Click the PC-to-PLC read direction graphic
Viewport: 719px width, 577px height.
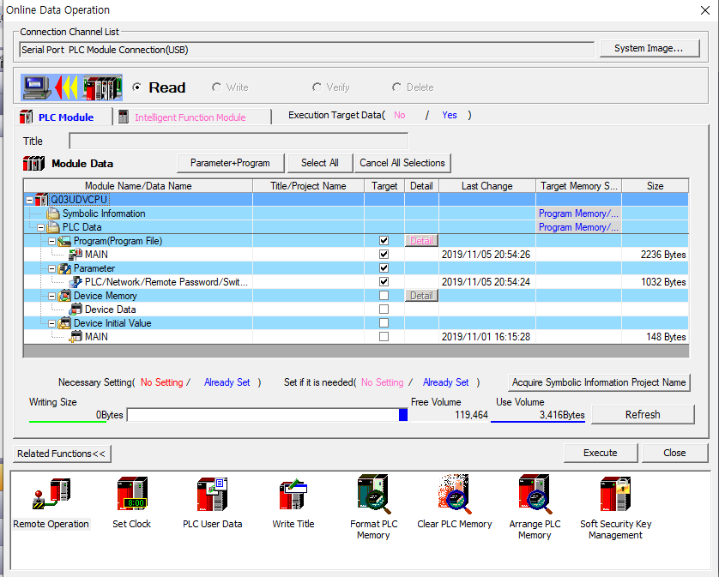[x=71, y=87]
